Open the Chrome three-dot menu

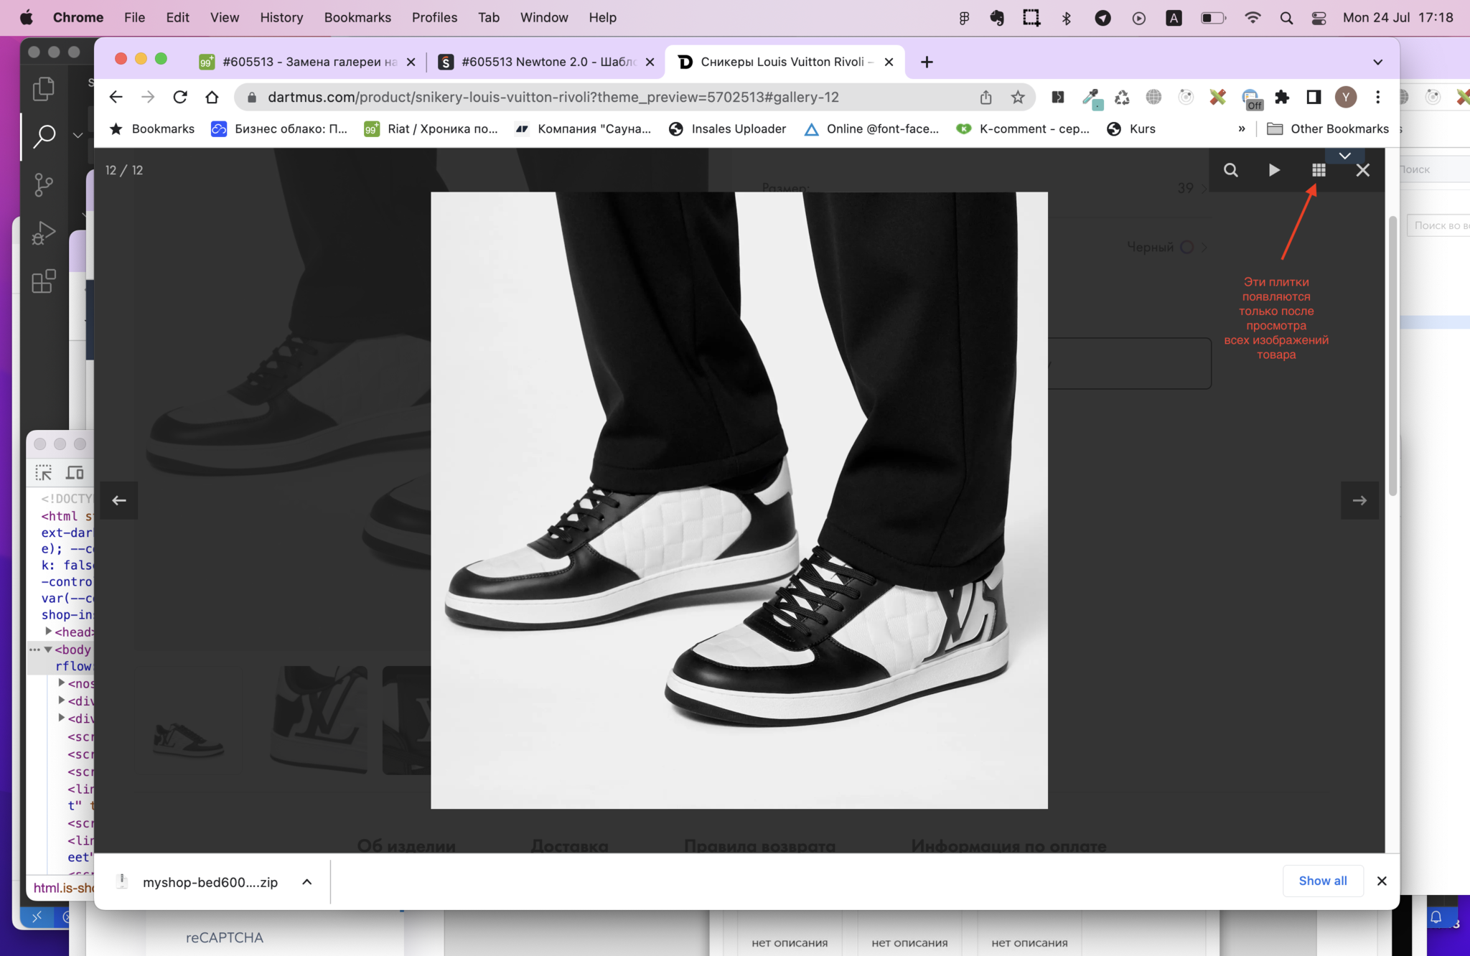1377,97
